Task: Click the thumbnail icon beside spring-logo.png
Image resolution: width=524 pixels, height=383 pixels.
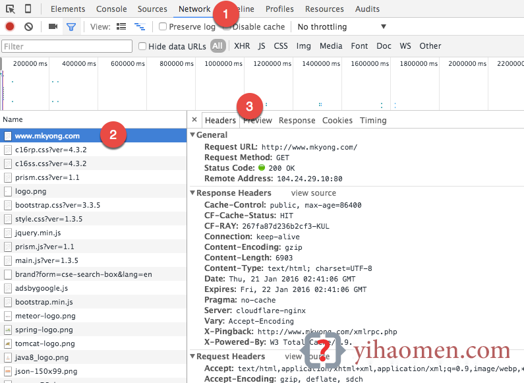Action: pos(8,330)
